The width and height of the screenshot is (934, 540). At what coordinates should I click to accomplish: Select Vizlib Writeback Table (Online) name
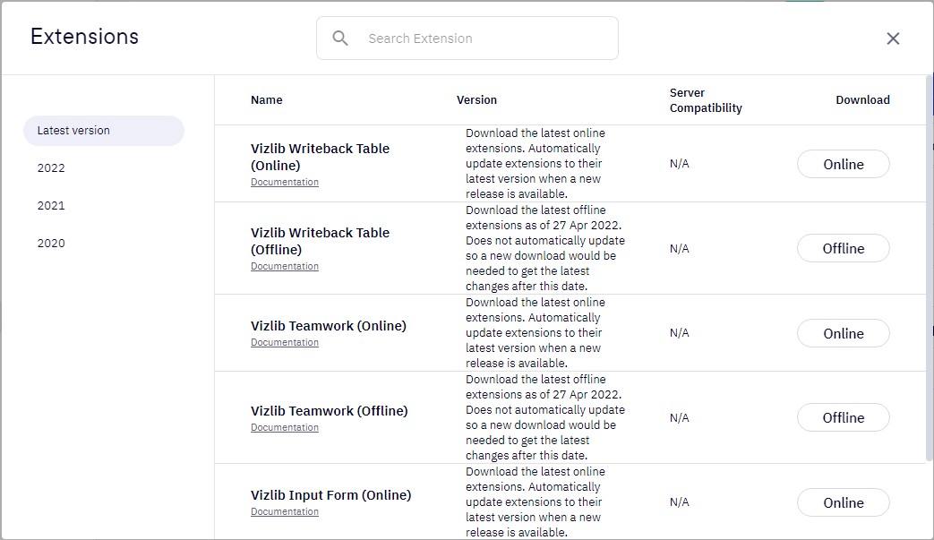(x=320, y=157)
